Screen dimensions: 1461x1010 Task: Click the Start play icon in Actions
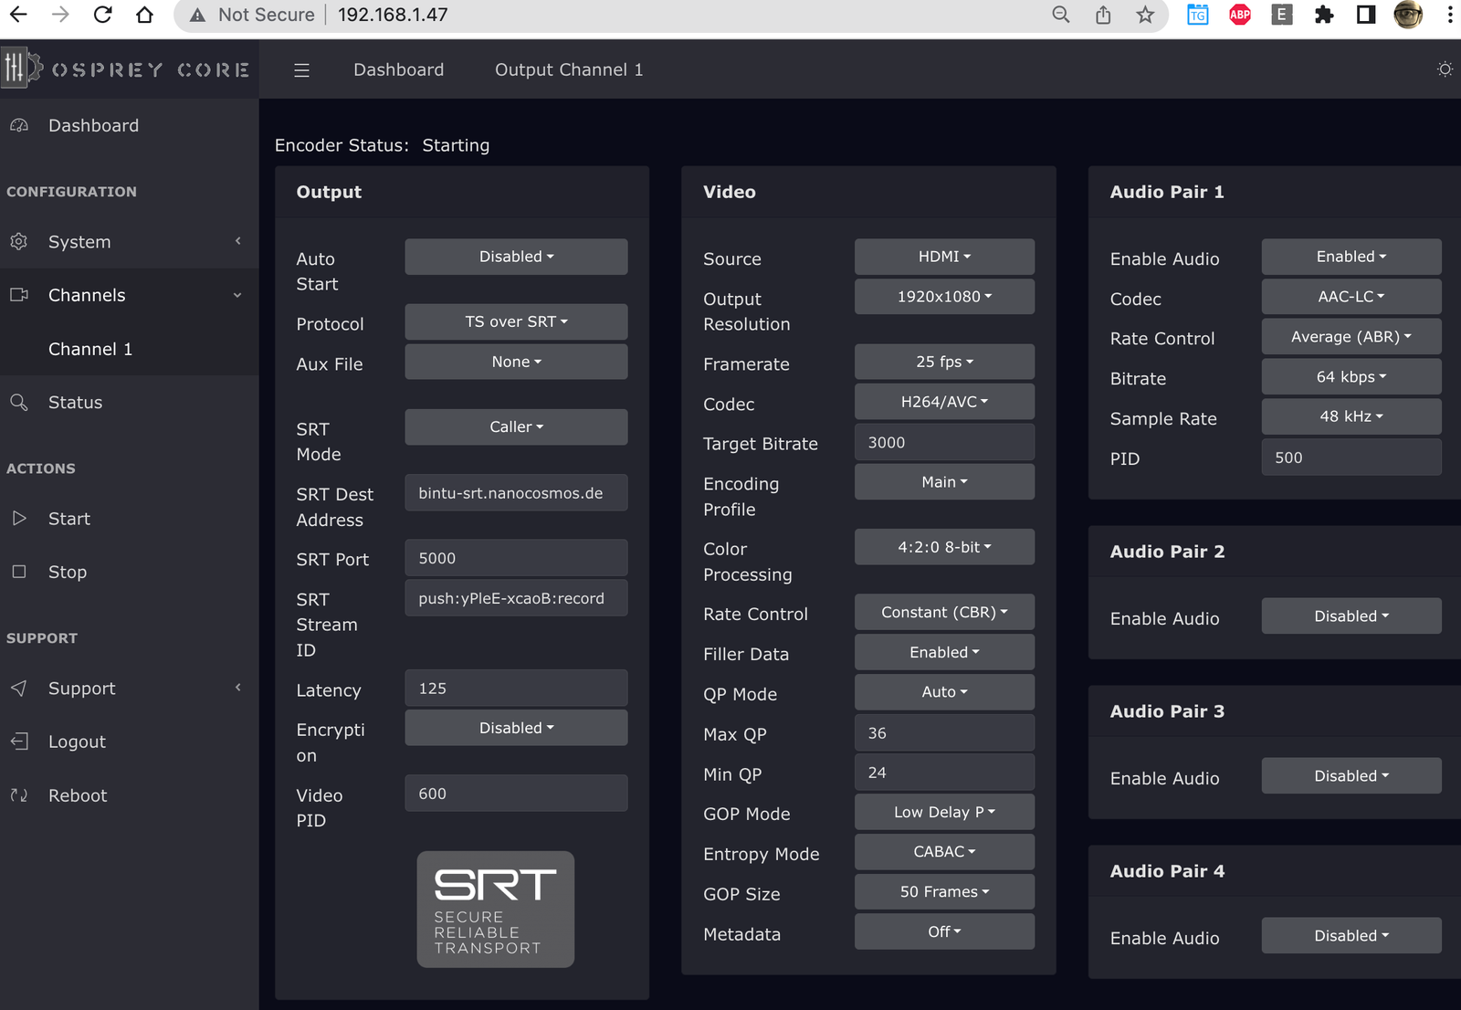(19, 519)
